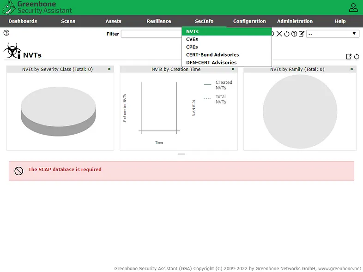This screenshot has height=272, width=363.
Task: Click the NVTs by Creation Time title
Action: coord(176,69)
